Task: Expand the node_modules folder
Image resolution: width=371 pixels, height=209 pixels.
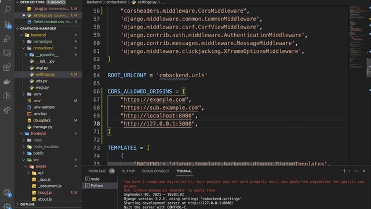Action: (24, 147)
